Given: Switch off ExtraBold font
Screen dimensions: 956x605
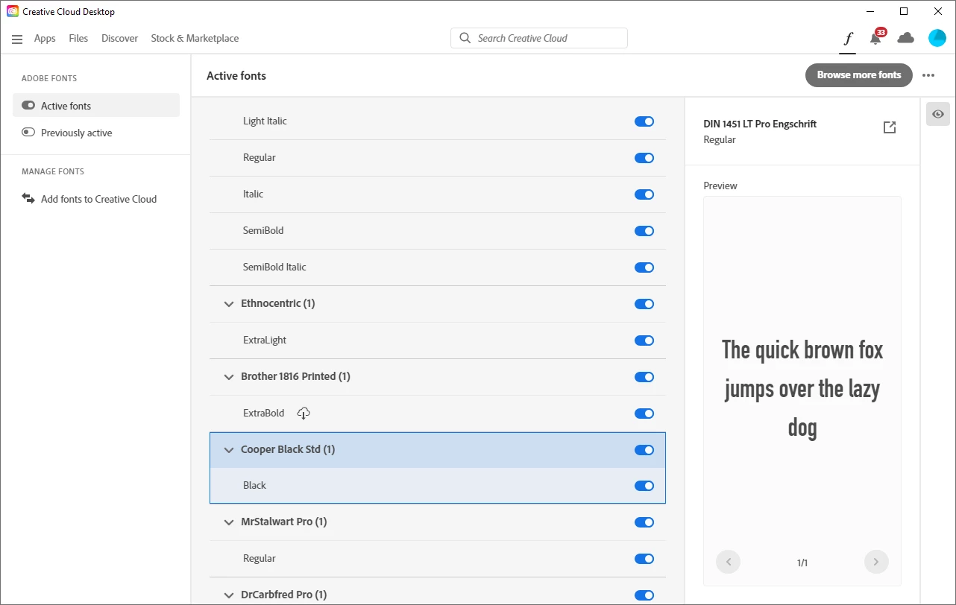Looking at the screenshot, I should click(644, 414).
